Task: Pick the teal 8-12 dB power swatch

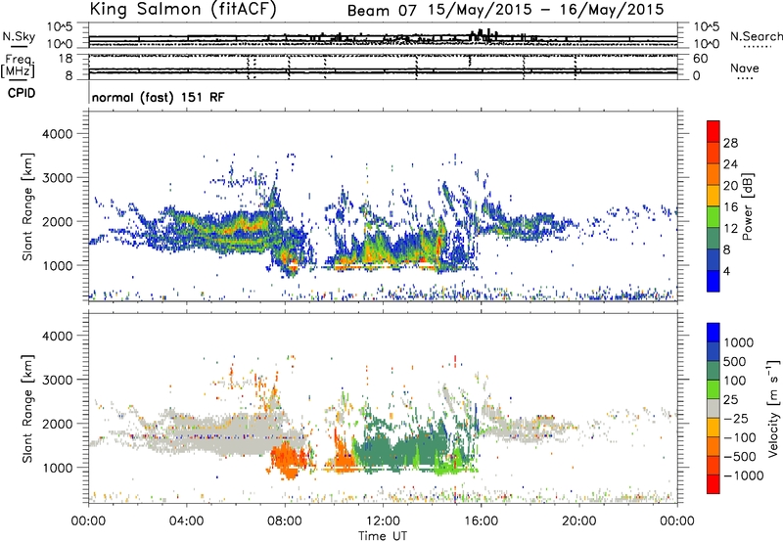Action: tap(714, 239)
